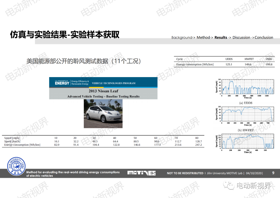This screenshot has width=280, height=198.
Task: Click the 199.8 energy value under US06
Action: (x=269, y=64)
